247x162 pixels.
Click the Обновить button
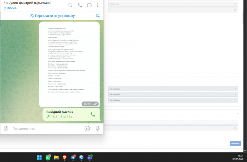[235, 143]
